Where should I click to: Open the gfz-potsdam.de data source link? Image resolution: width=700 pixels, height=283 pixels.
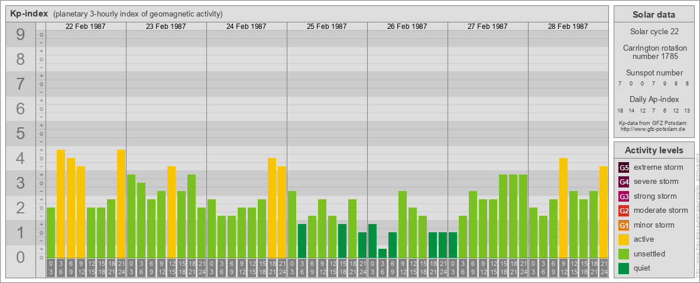654,129
